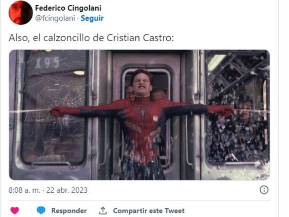Follow the account via Seguir link
The width and height of the screenshot is (289, 217).
pos(92,18)
